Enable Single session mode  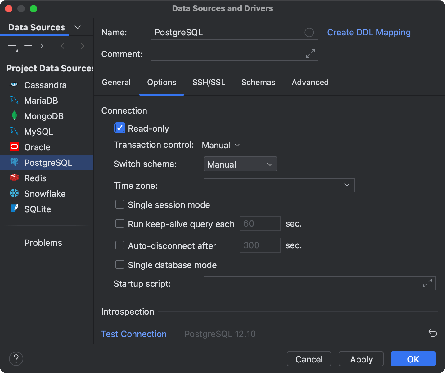pos(119,204)
